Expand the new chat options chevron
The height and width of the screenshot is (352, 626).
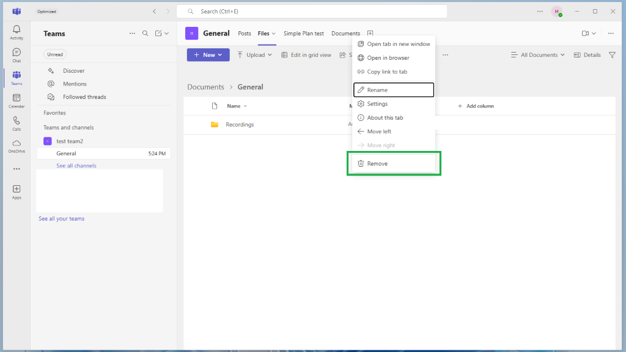click(166, 34)
